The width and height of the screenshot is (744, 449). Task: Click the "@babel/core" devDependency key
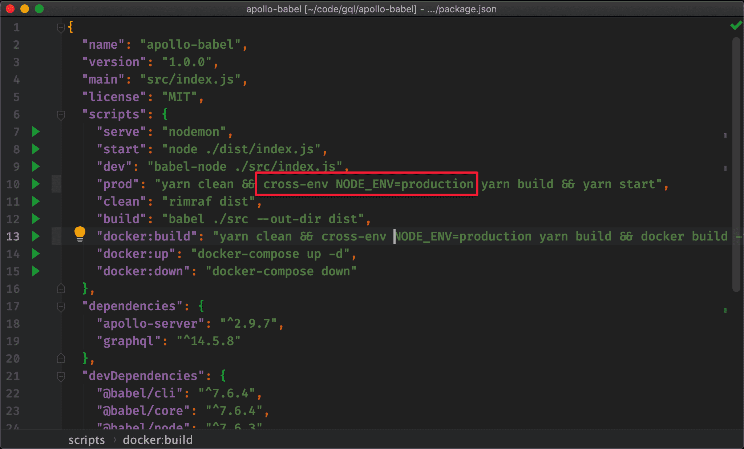[x=143, y=411]
